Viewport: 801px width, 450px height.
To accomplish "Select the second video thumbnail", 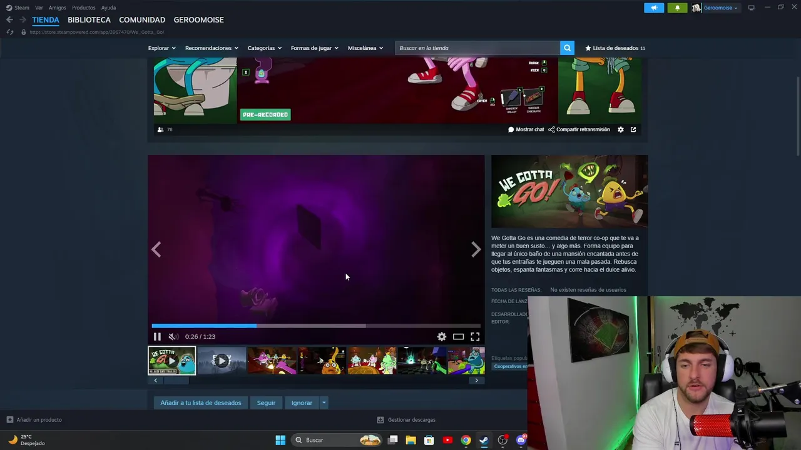I will point(222,361).
